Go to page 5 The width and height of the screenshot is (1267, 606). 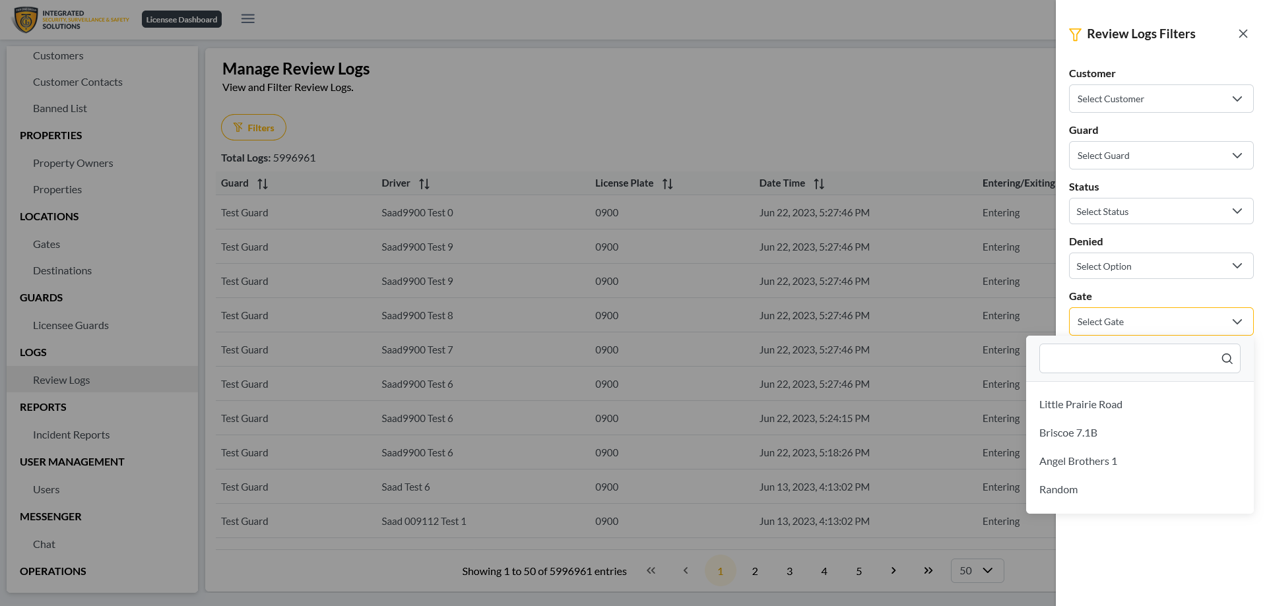click(x=859, y=571)
